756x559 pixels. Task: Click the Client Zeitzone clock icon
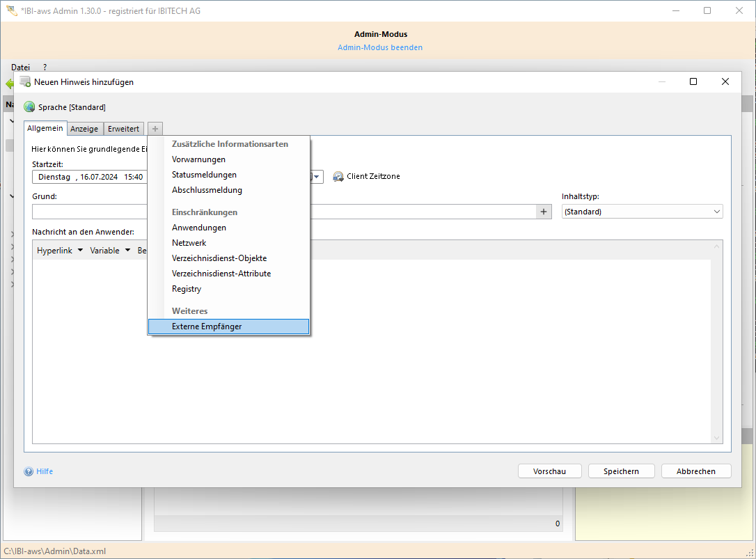coord(338,177)
